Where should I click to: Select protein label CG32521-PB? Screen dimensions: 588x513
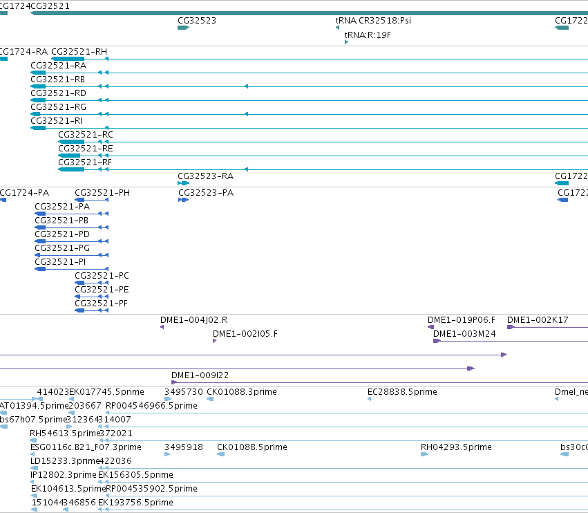(61, 221)
